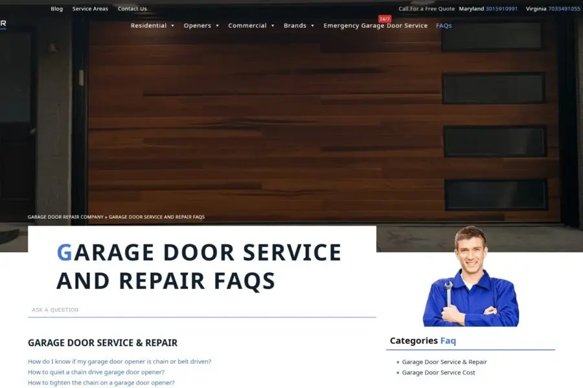Expand the Residential dropdown menu
This screenshot has width=583, height=388.
click(153, 26)
